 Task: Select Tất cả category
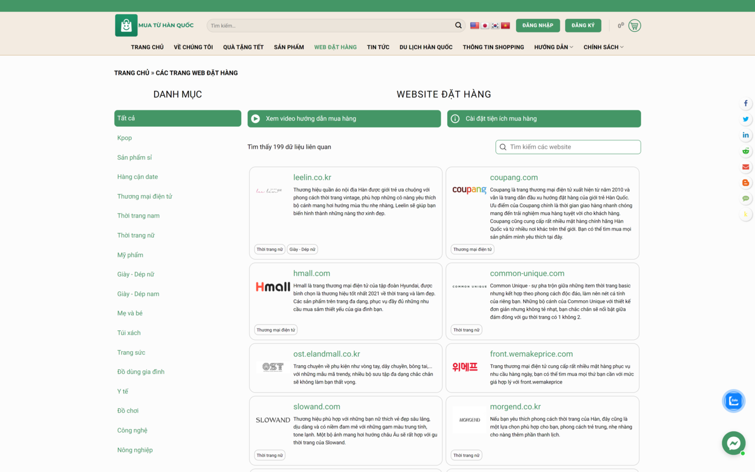[x=178, y=118]
